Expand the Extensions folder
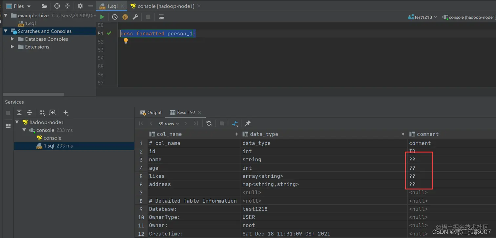 12,47
